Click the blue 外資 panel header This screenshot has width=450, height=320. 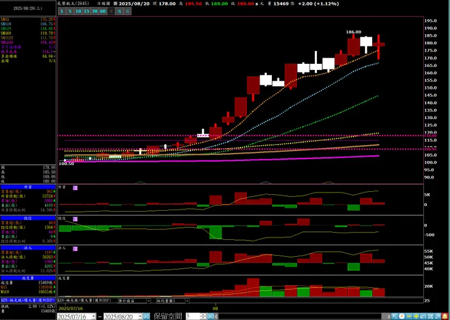coord(28,187)
